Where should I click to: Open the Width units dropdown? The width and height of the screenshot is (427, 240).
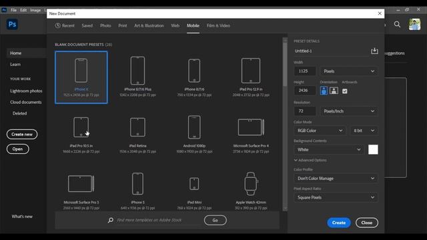tap(349, 71)
